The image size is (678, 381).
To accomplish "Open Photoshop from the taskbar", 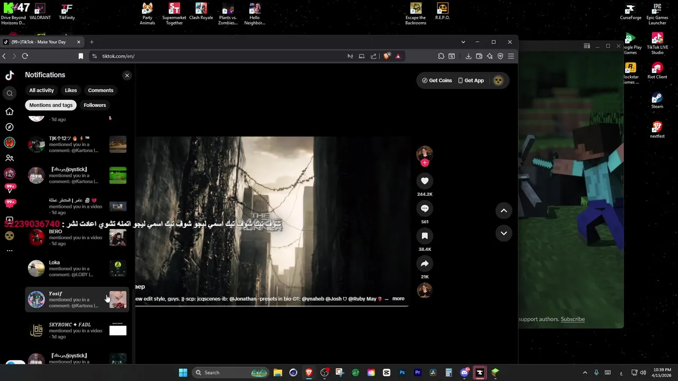I will [x=402, y=373].
